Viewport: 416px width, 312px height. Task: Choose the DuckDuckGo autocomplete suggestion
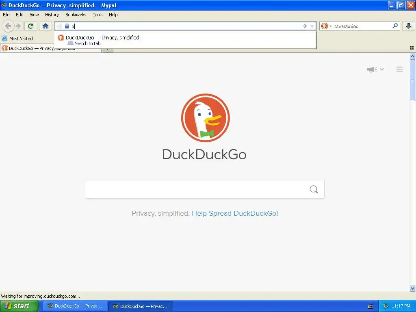185,40
